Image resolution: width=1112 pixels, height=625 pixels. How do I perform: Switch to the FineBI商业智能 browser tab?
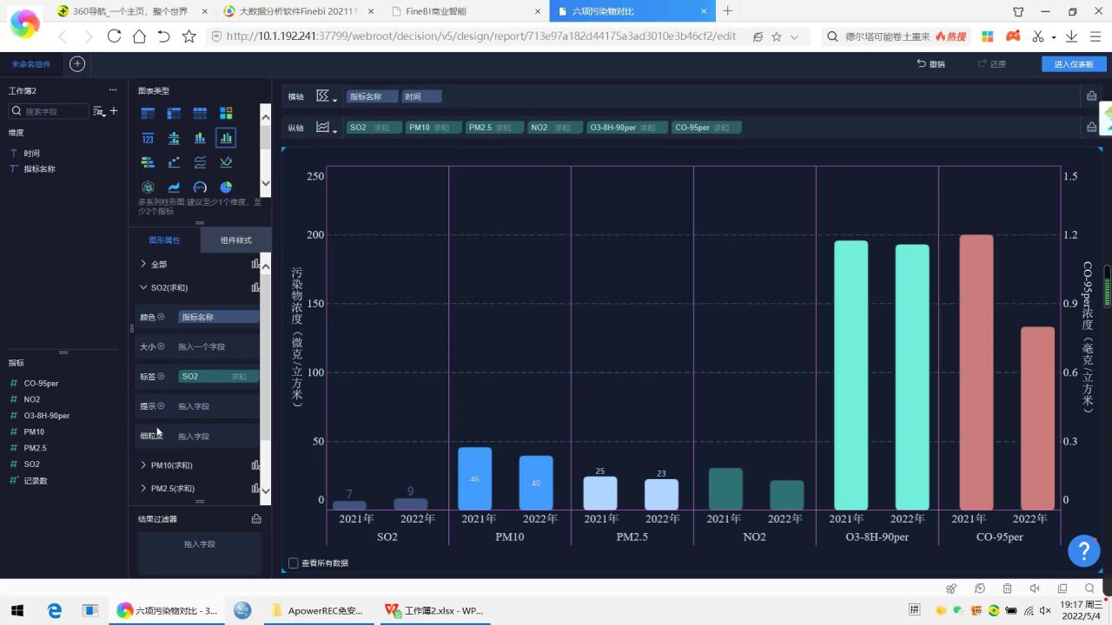(464, 11)
